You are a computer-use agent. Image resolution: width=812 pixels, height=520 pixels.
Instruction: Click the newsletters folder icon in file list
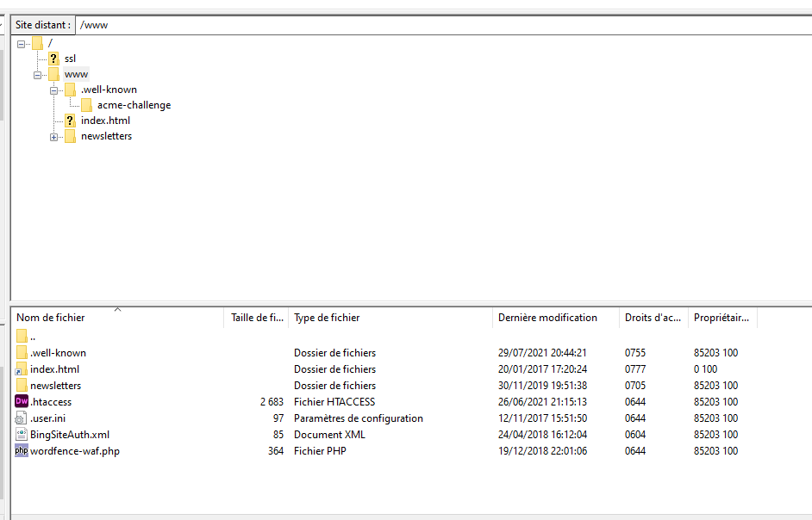(x=22, y=386)
